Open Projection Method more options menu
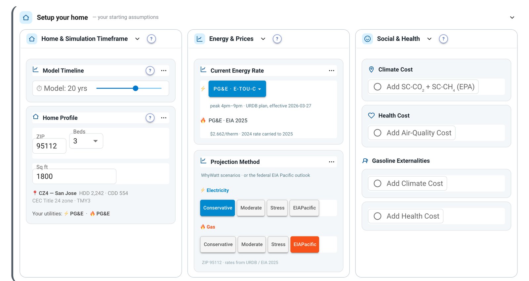 pos(332,162)
